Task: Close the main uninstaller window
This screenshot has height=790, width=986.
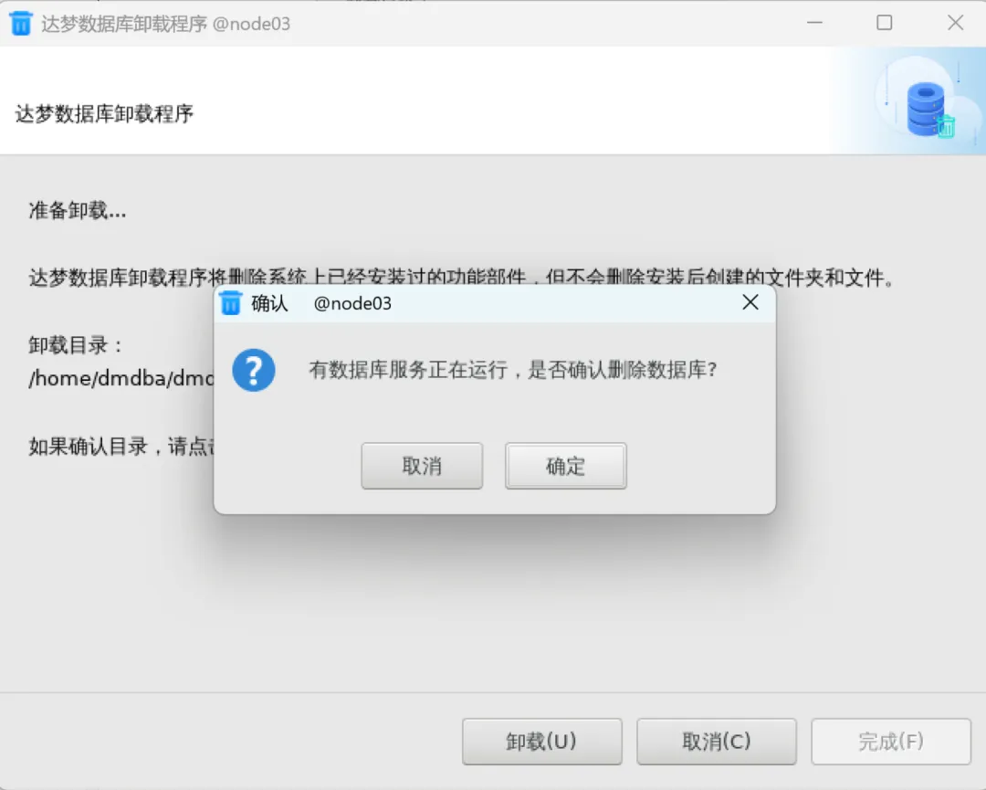Action: (955, 23)
